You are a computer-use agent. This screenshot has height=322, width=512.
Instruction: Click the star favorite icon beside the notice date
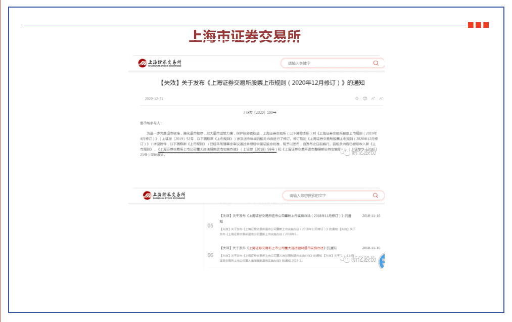tap(357, 99)
